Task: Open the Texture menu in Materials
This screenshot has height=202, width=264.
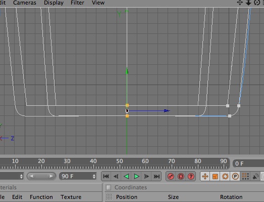Action: [x=71, y=197]
